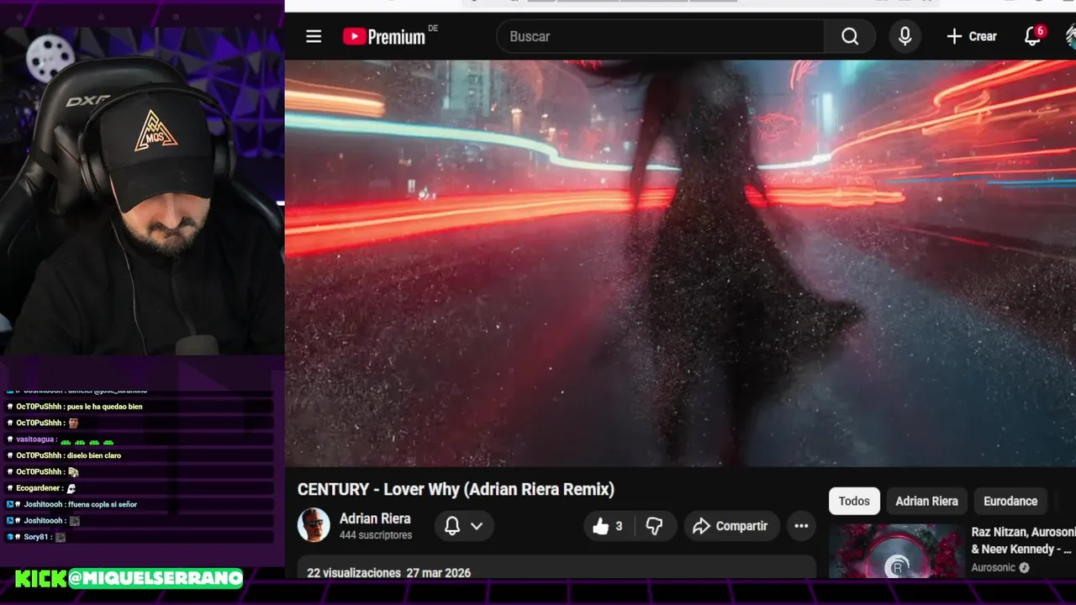Click the Ecogardener chat username

coord(39,488)
